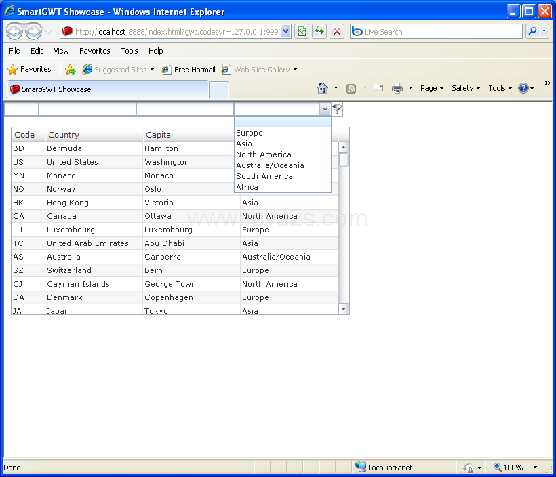Select Asia from the continent list
The height and width of the screenshot is (477, 556).
click(283, 144)
